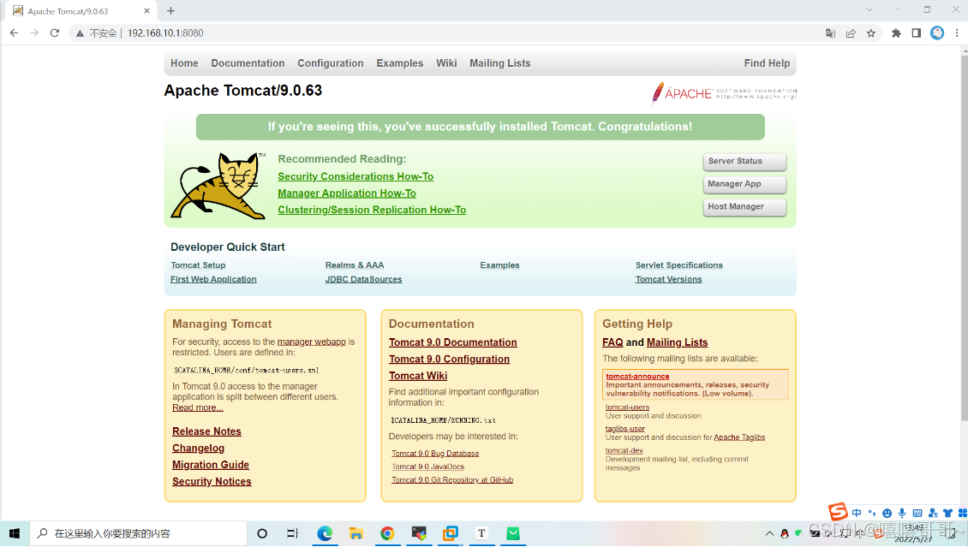Open the translate page icon
Viewport: 968px width, 547px height.
(830, 33)
